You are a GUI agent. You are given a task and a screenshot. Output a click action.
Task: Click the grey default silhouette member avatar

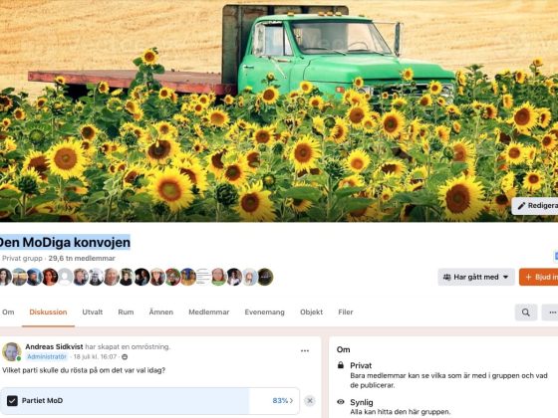pos(65,277)
